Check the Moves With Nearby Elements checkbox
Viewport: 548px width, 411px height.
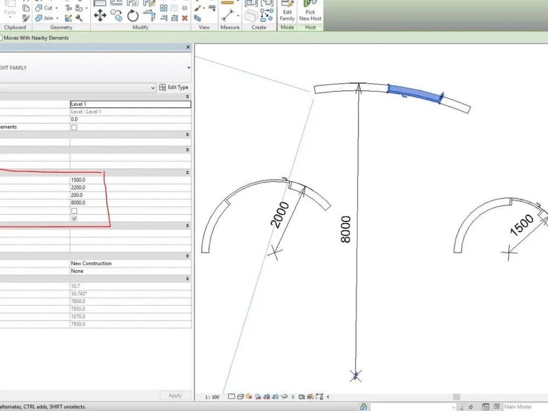[3, 37]
